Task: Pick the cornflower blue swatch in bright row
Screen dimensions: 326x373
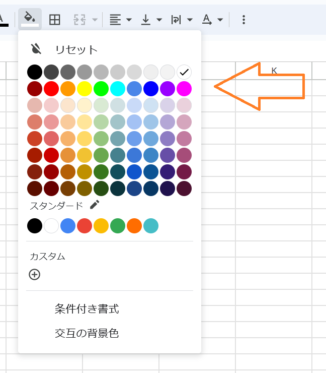Action: [x=134, y=89]
